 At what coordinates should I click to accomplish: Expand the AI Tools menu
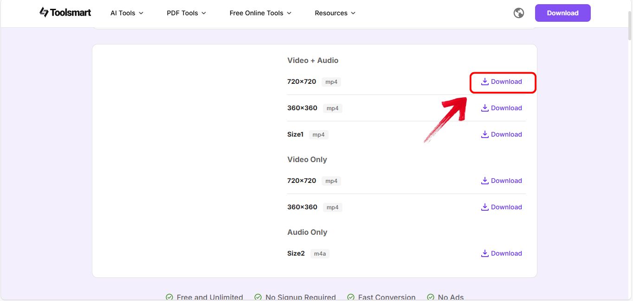click(127, 13)
